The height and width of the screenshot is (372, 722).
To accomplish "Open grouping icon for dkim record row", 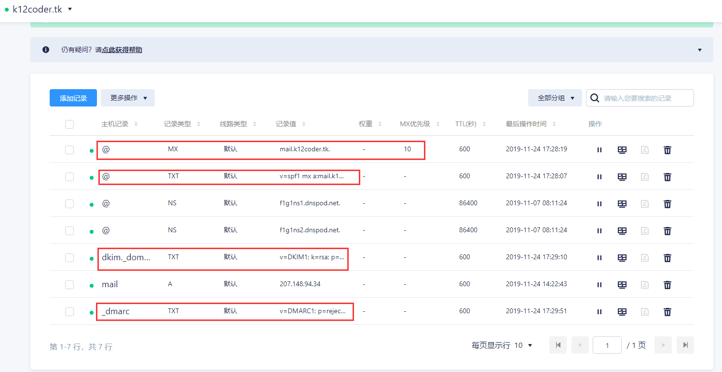I will point(622,258).
